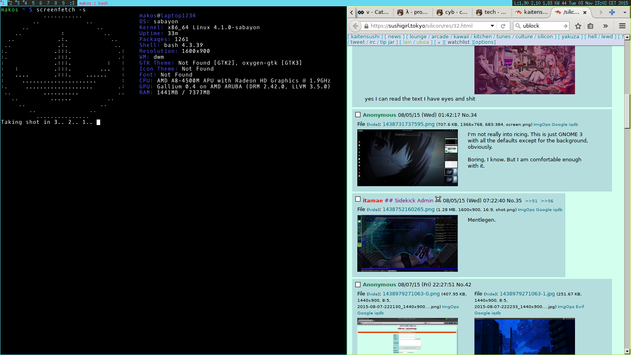Open the bookmarks list icon
Screen dimensions: 631x355
point(590,26)
